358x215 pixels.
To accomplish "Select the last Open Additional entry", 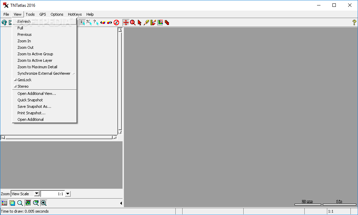I will tap(44, 119).
